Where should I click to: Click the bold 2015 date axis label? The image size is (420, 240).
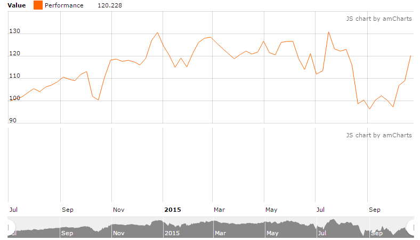pos(173,210)
